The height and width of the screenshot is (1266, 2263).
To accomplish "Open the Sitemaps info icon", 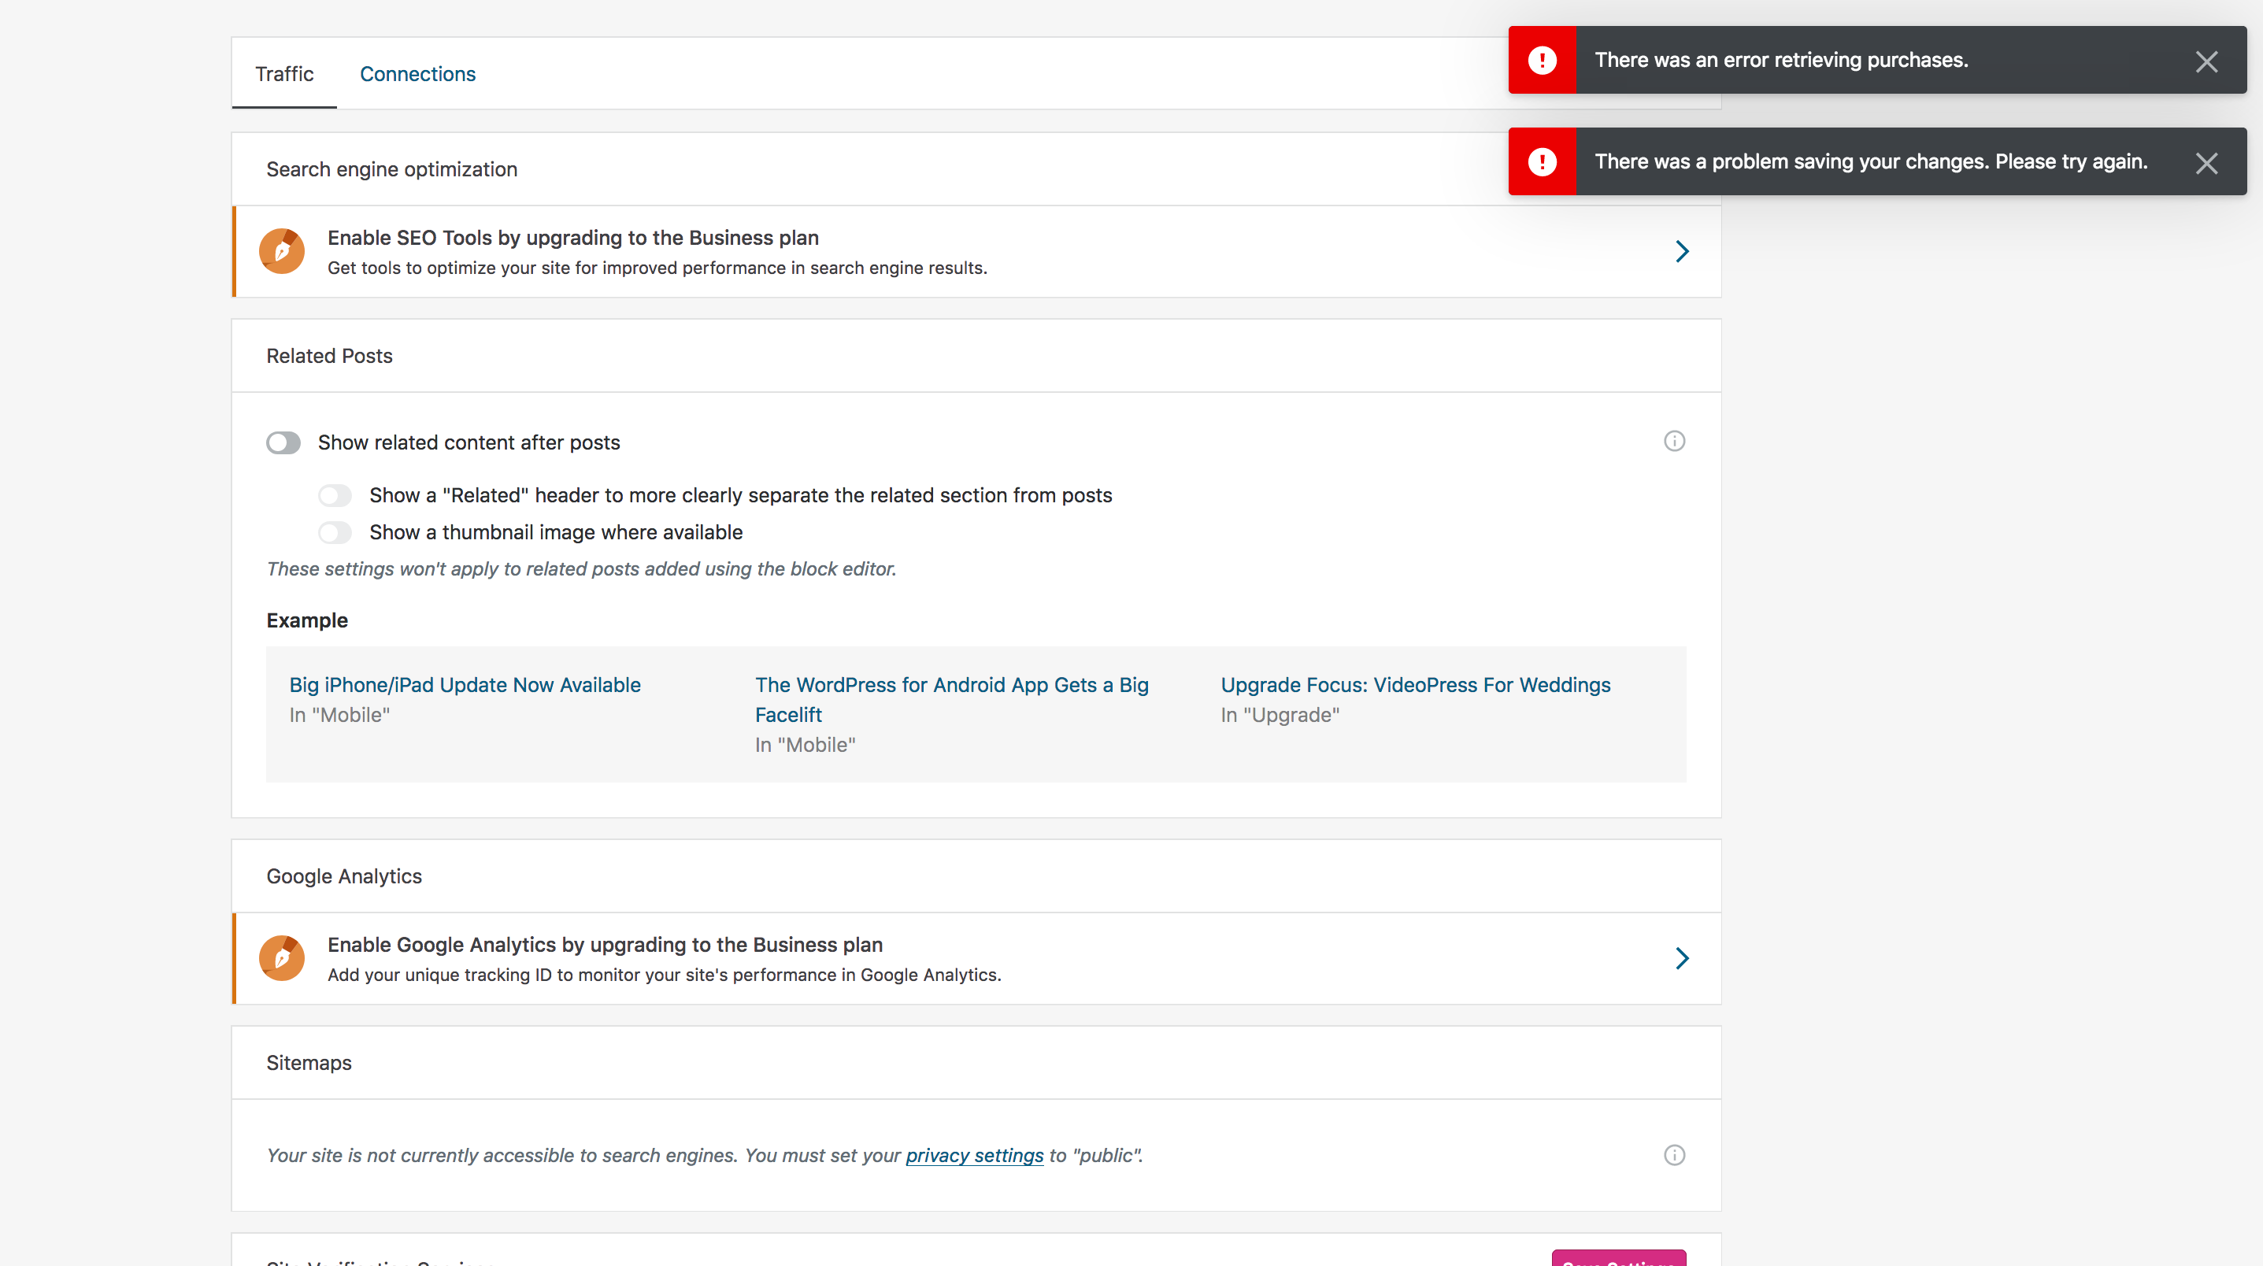I will click(x=1673, y=1155).
